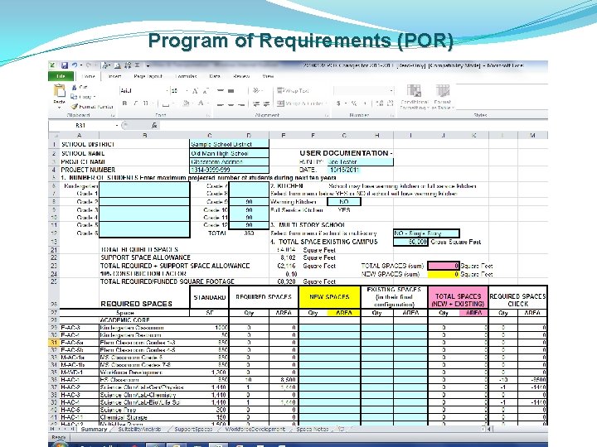Click the Decrease Indent icon
The height and width of the screenshot is (447, 597).
[256, 103]
